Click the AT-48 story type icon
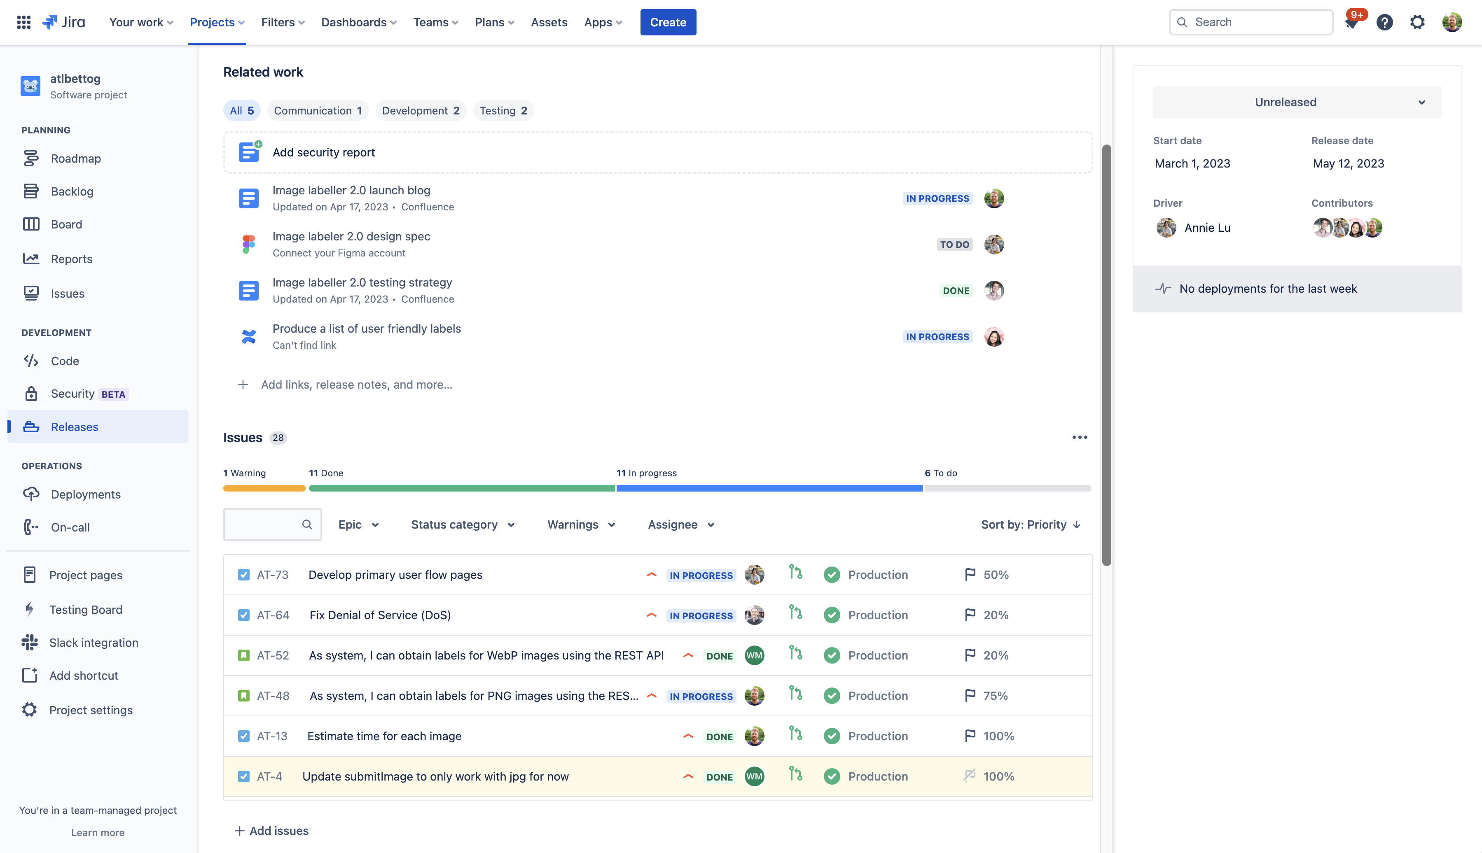This screenshot has height=853, width=1482. pos(244,695)
